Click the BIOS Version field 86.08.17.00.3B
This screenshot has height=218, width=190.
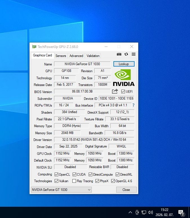pyautogui.click(x=82, y=91)
